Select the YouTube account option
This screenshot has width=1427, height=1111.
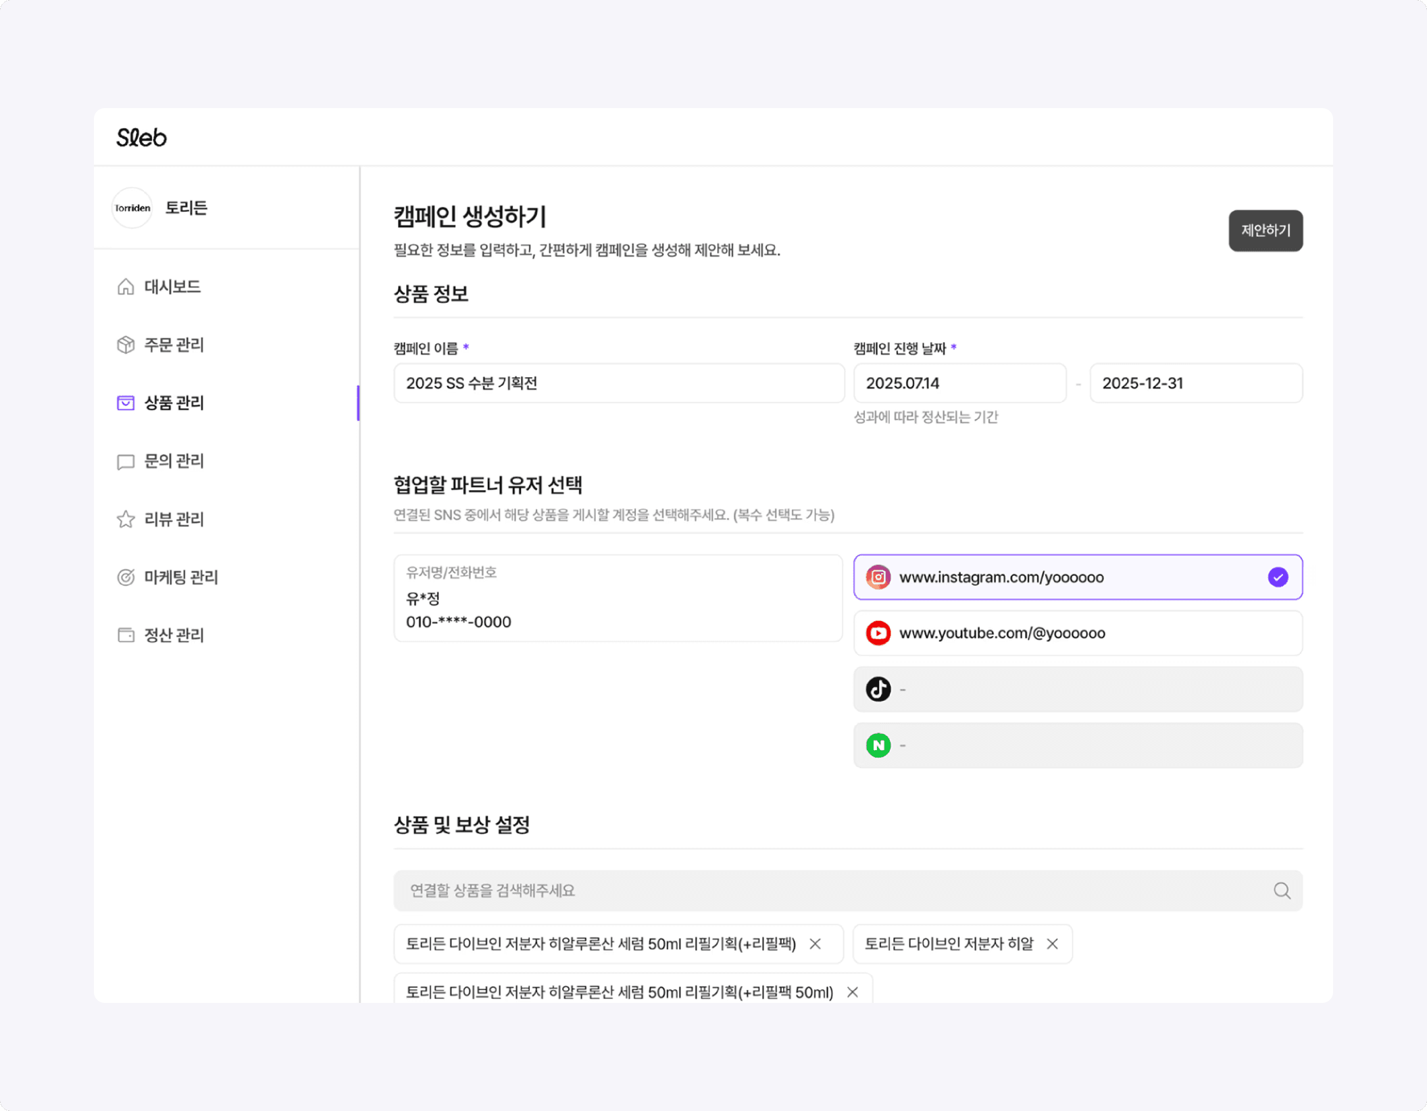(x=1078, y=633)
